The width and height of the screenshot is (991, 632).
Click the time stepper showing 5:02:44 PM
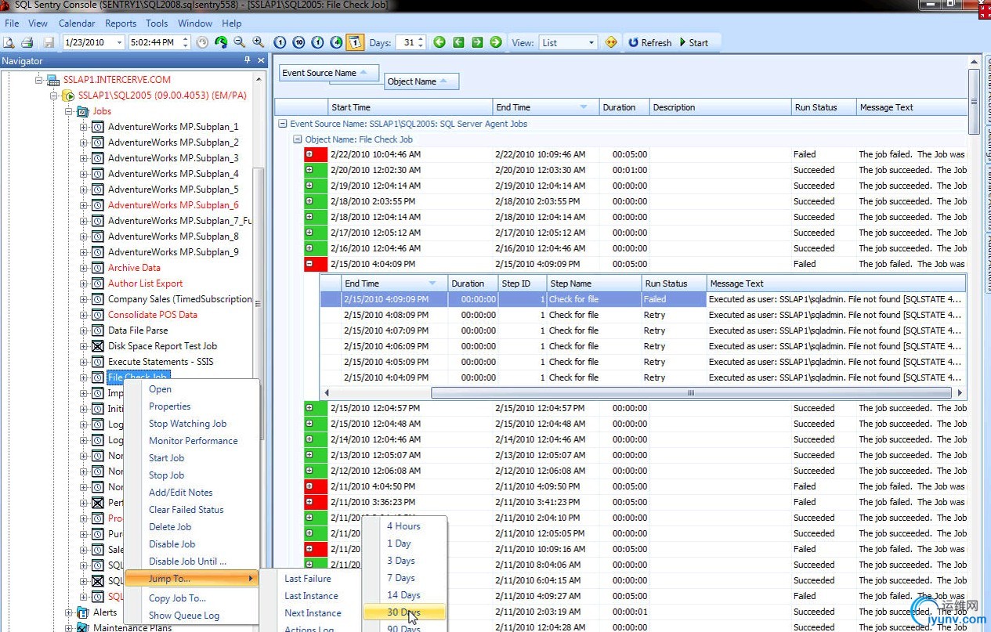(186, 42)
